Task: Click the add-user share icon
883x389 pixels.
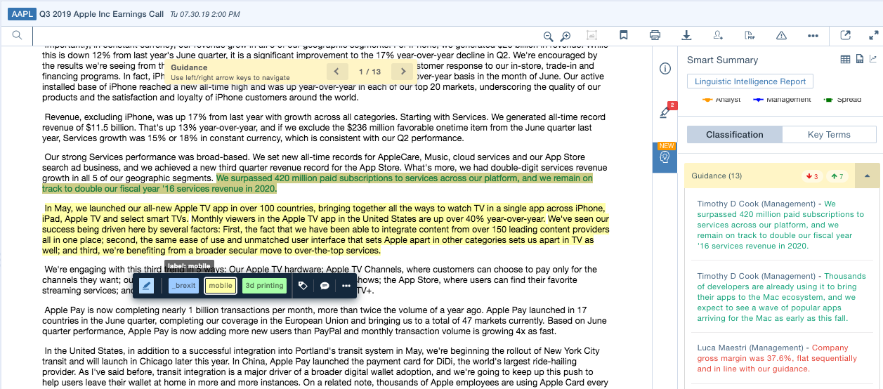Action: point(718,35)
